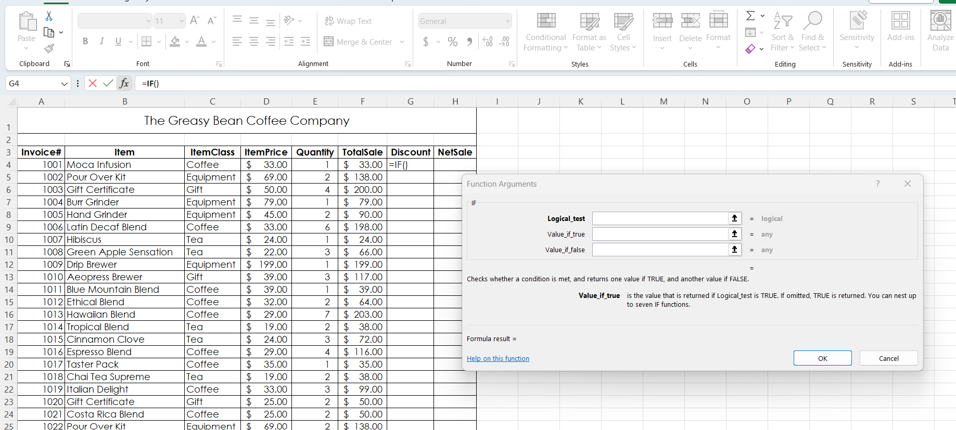Apply Accounting dollar format
The image size is (956, 430).
pyautogui.click(x=426, y=42)
